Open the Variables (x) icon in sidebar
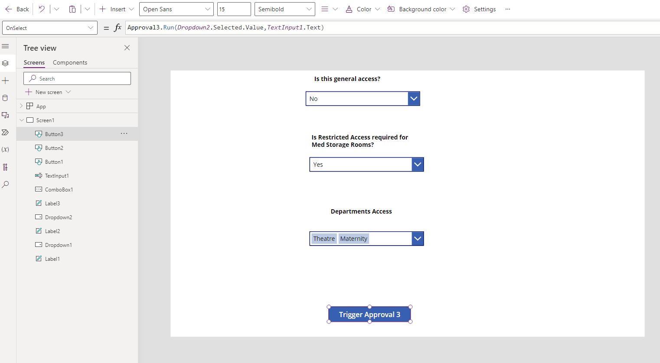The image size is (660, 363). click(x=5, y=150)
